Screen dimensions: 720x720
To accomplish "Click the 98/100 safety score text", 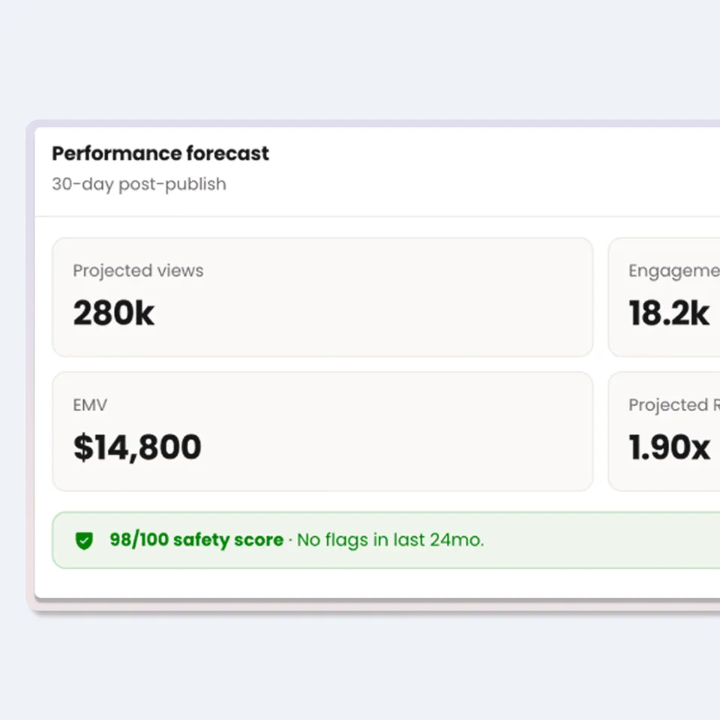I will tap(196, 540).
